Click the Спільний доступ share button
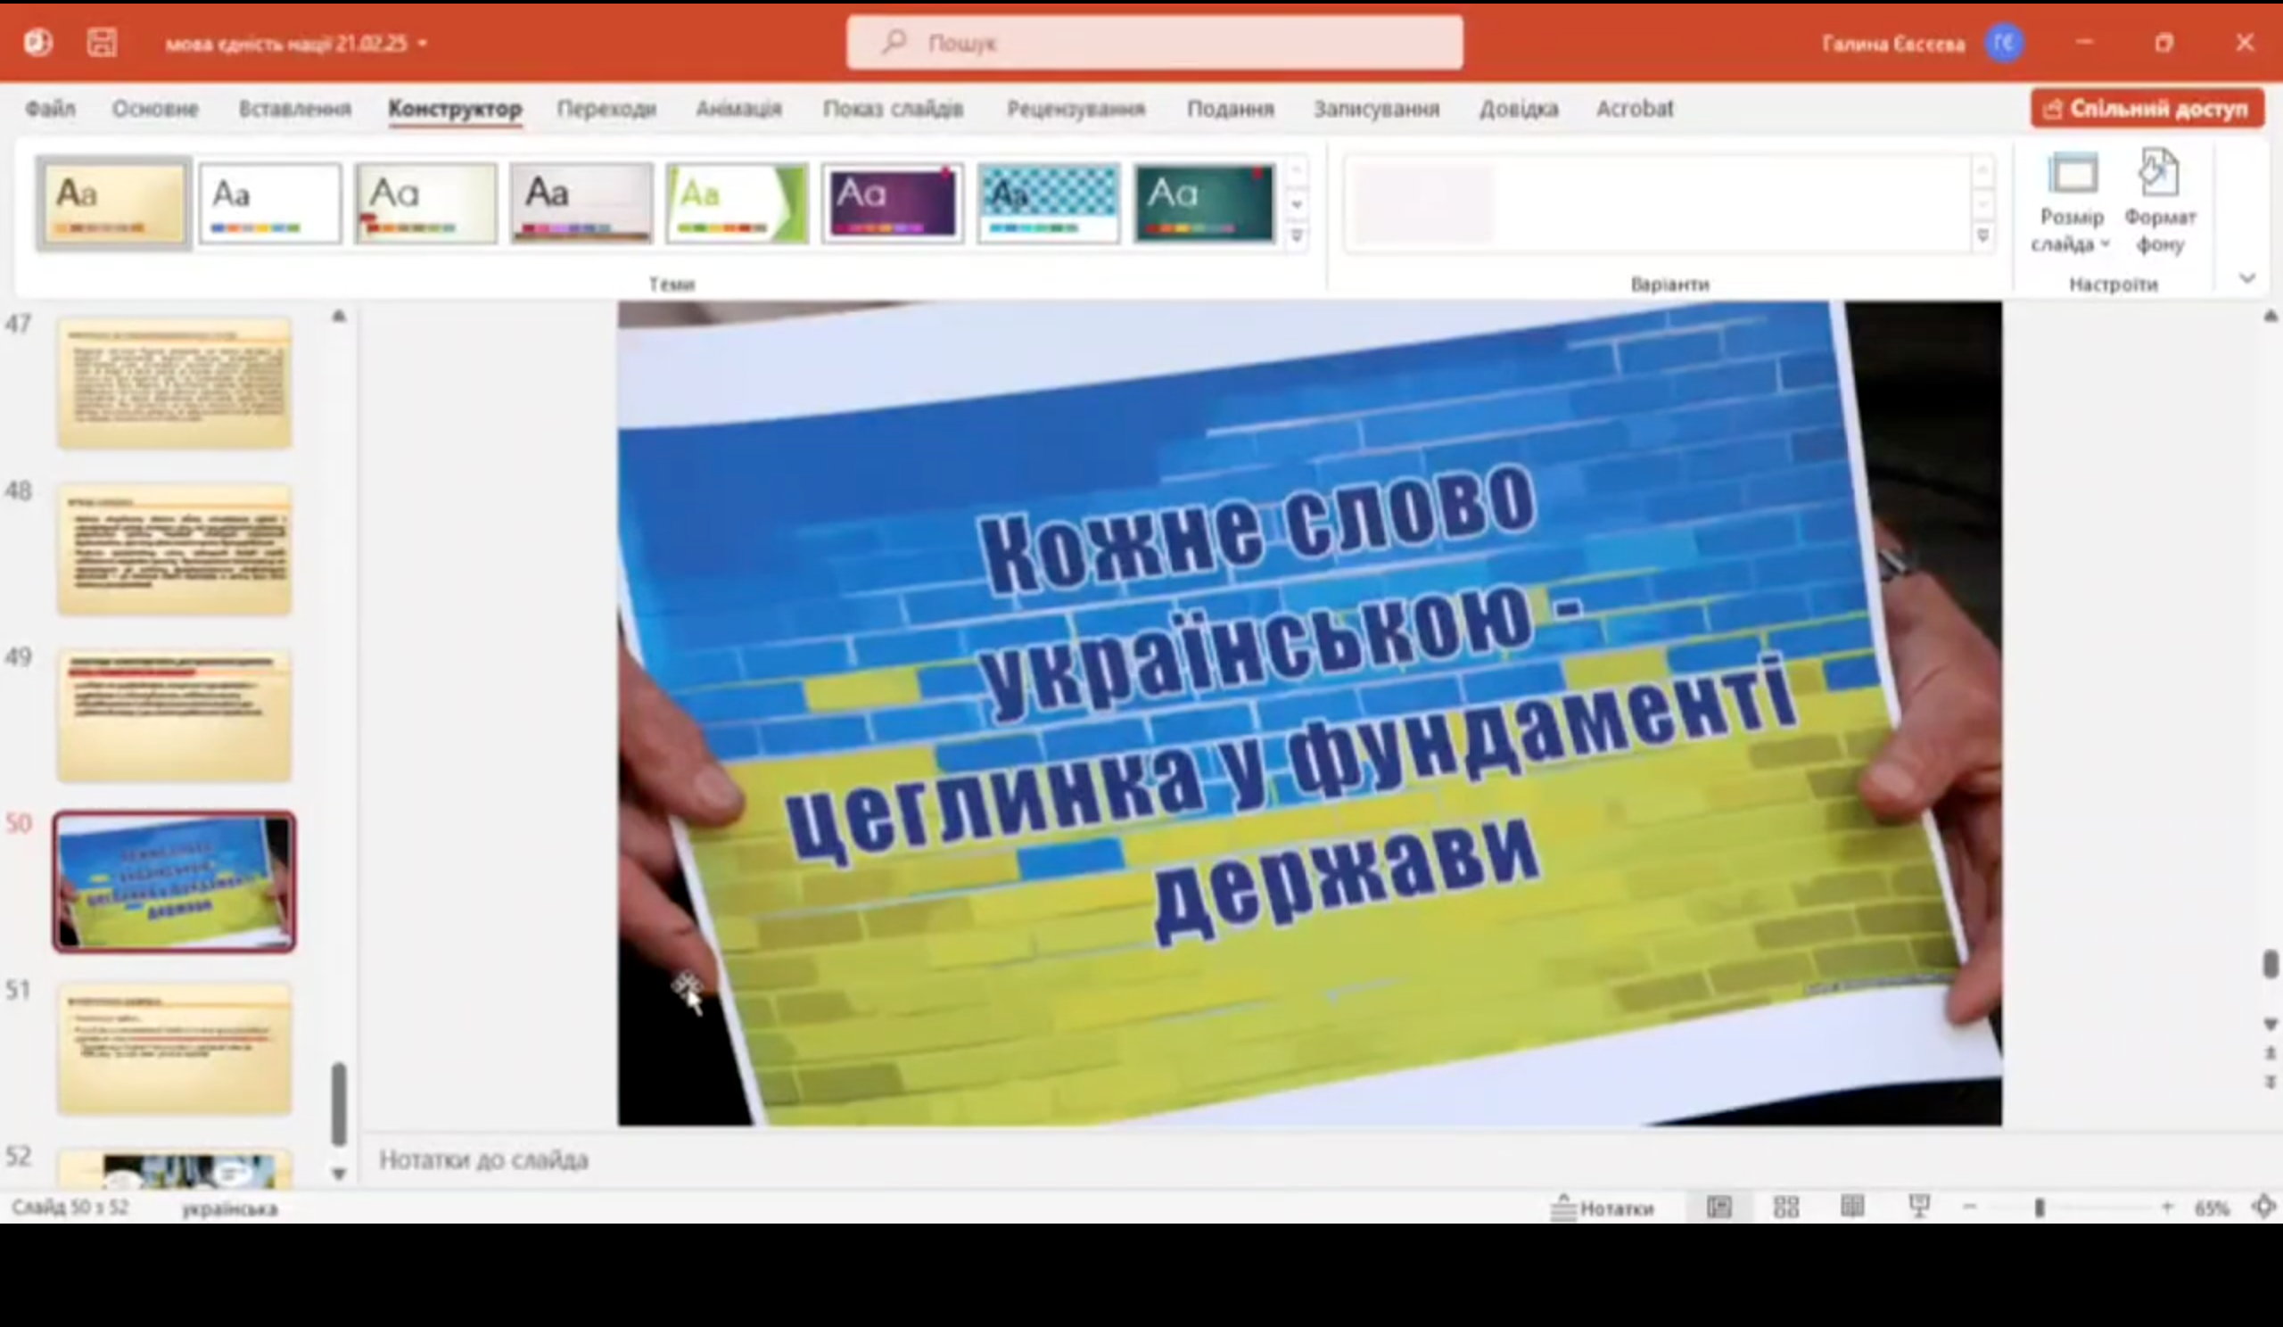This screenshot has height=1327, width=2283. [x=2147, y=109]
